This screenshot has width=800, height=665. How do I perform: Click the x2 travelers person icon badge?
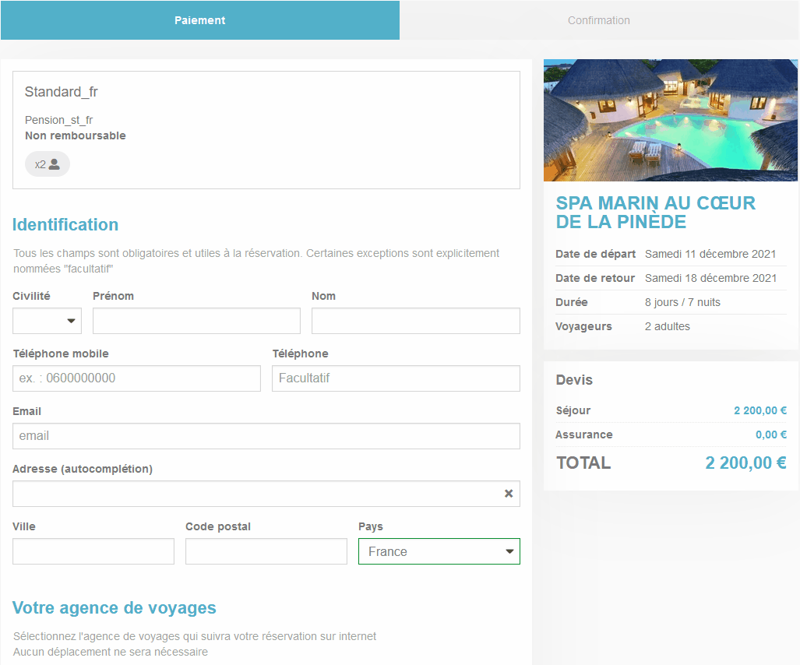pyautogui.click(x=47, y=164)
